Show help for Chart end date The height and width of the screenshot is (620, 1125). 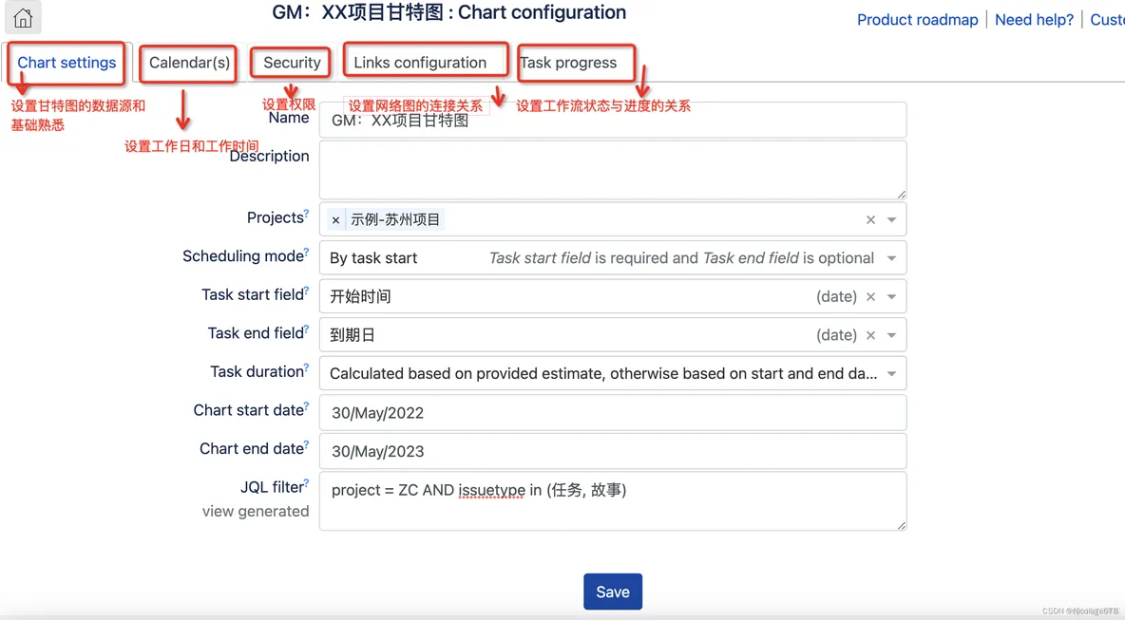click(306, 444)
